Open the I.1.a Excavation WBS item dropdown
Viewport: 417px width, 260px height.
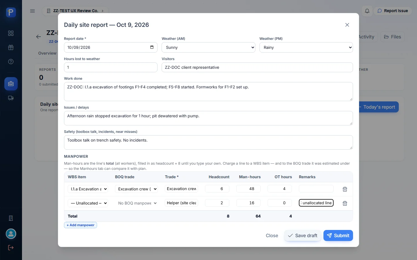click(88, 189)
